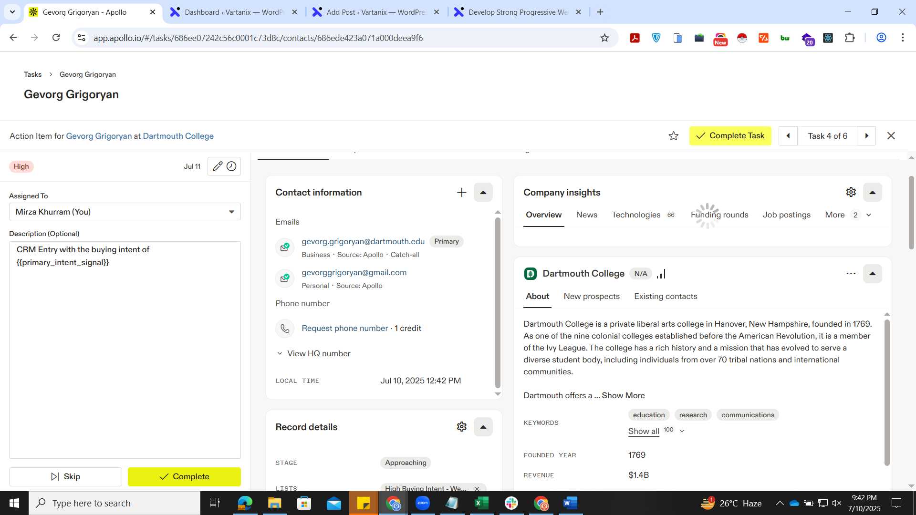Select the About tab
The image size is (916, 515).
[537, 297]
